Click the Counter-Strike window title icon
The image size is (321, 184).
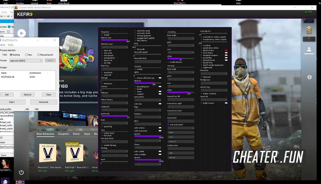click(x=16, y=8)
